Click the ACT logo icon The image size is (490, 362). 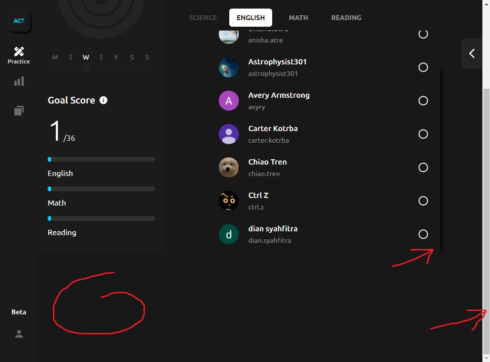[19, 21]
